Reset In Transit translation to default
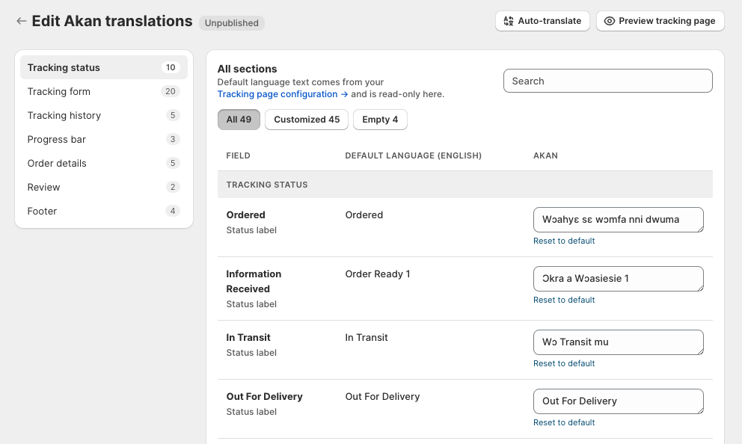 tap(564, 363)
